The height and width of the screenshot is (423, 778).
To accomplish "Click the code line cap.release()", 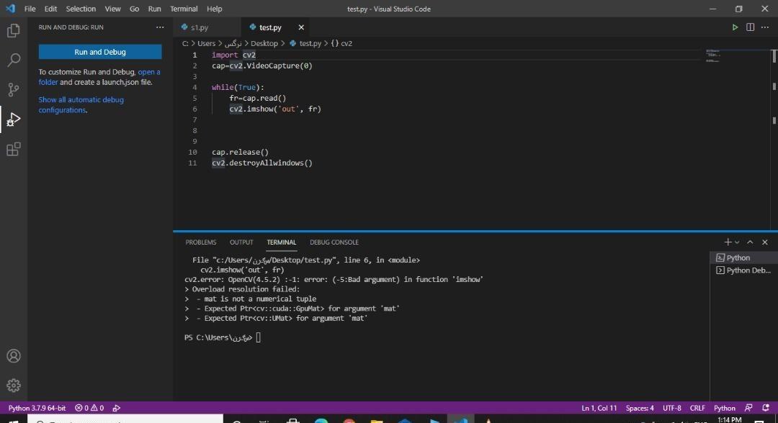I will click(x=240, y=152).
